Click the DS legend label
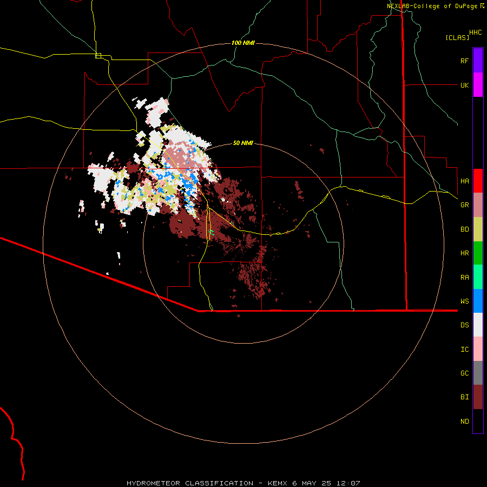Image resolution: width=487 pixels, height=487 pixels. pyautogui.click(x=464, y=325)
